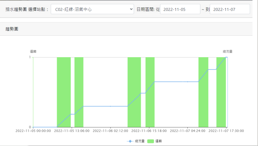Click x-axis label 2022-11-06 02:12:00
This screenshot has width=258, height=146.
tap(110, 131)
